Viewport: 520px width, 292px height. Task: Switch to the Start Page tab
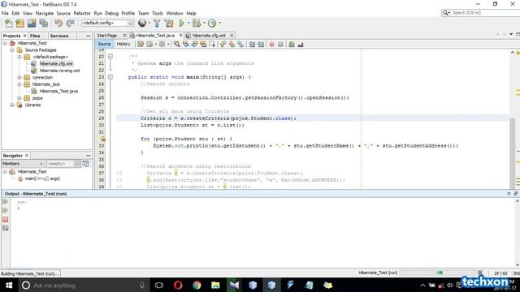pos(107,36)
